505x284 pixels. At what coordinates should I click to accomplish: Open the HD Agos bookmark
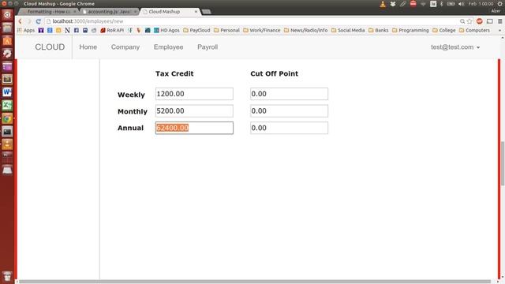(x=166, y=30)
